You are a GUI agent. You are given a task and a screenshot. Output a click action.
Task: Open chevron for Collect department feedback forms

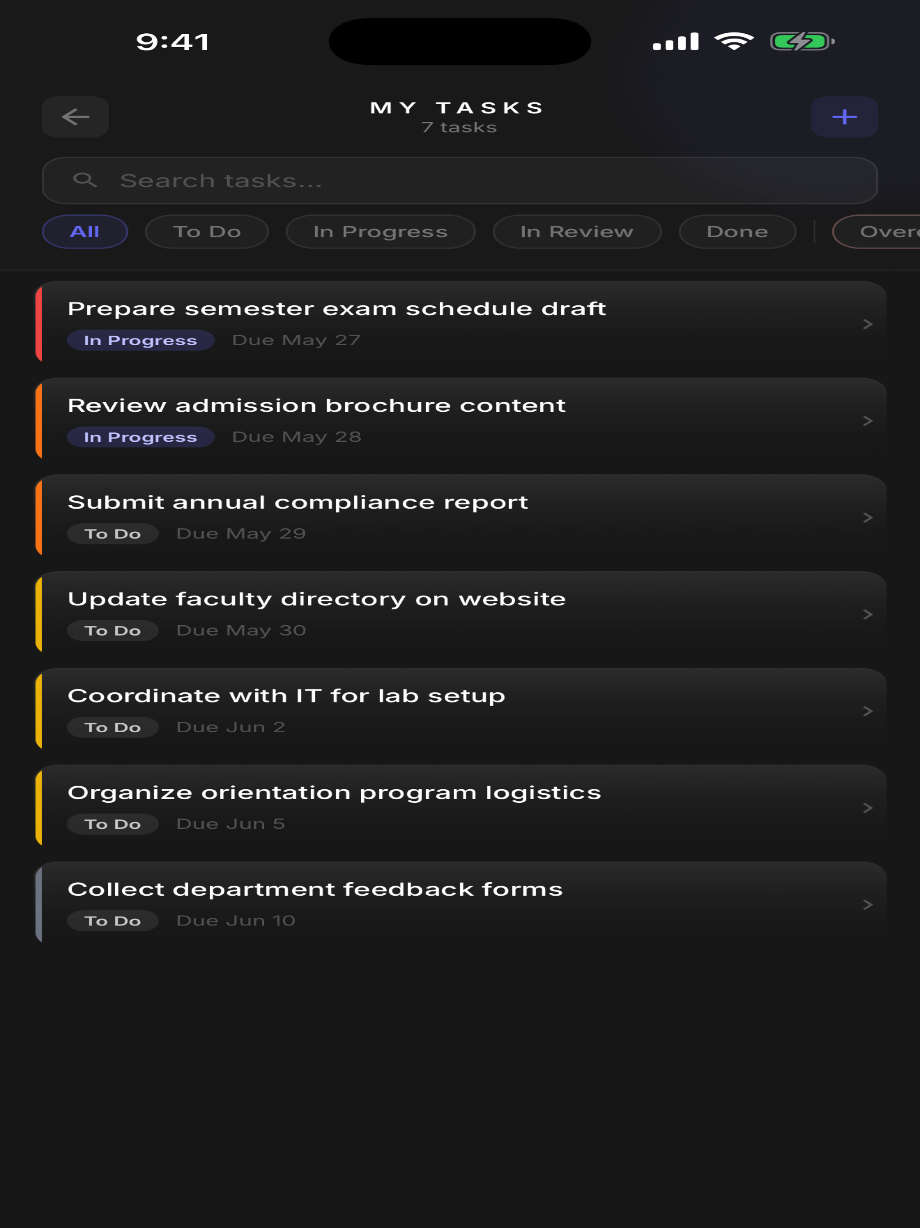(x=868, y=905)
